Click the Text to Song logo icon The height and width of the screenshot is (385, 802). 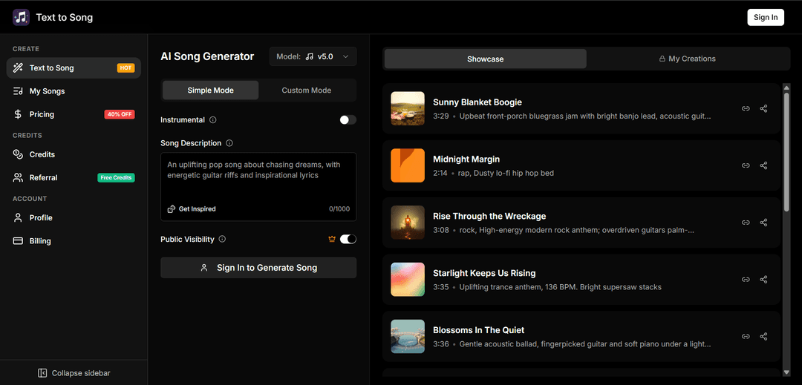click(x=21, y=17)
